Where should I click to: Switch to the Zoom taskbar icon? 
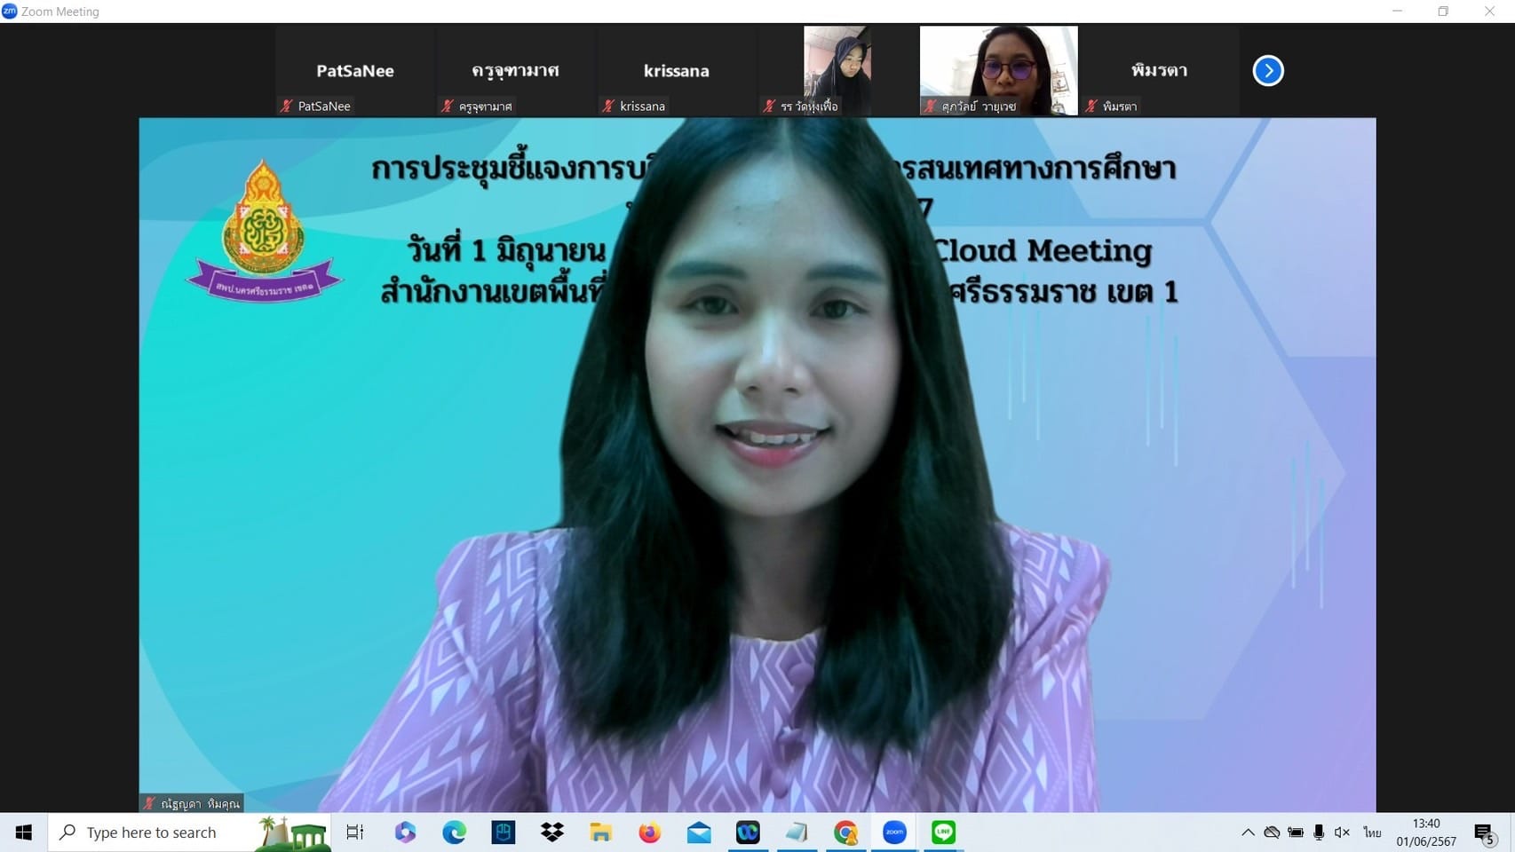click(894, 832)
